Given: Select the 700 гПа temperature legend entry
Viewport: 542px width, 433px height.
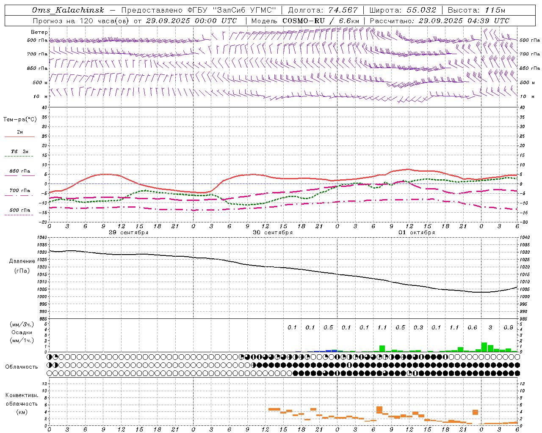Looking at the screenshot, I should (20, 191).
